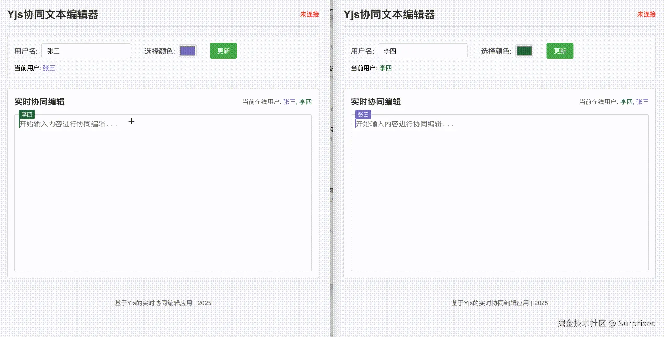Click the green 李四 cursor label in left editor
Viewport: 664px width, 337px height.
[x=26, y=114]
